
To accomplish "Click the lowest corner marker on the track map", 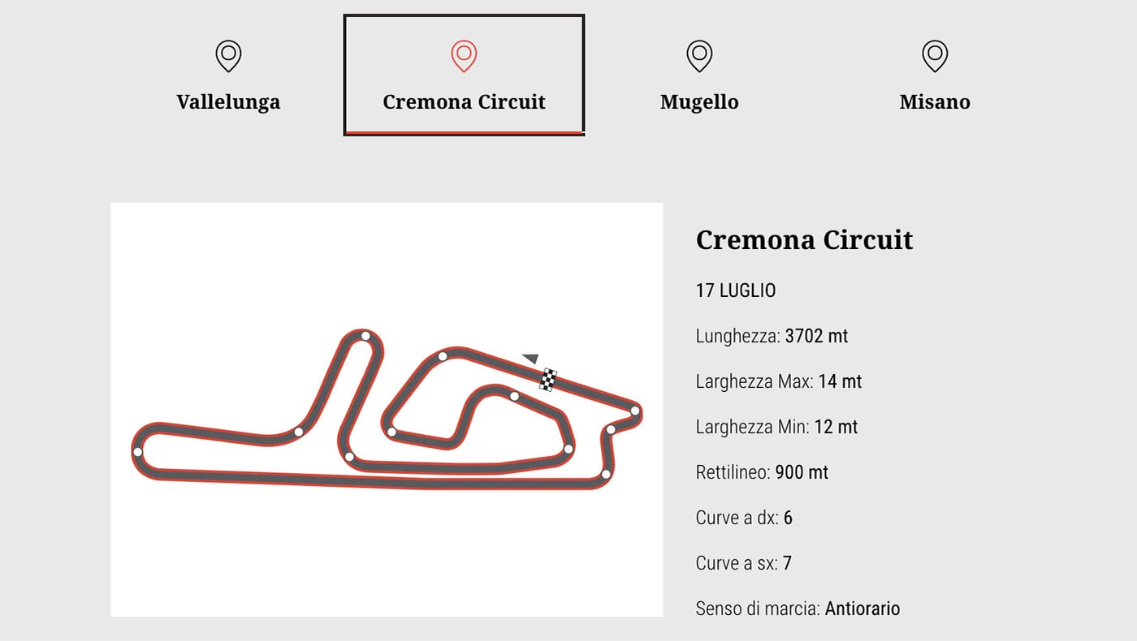I will [606, 474].
